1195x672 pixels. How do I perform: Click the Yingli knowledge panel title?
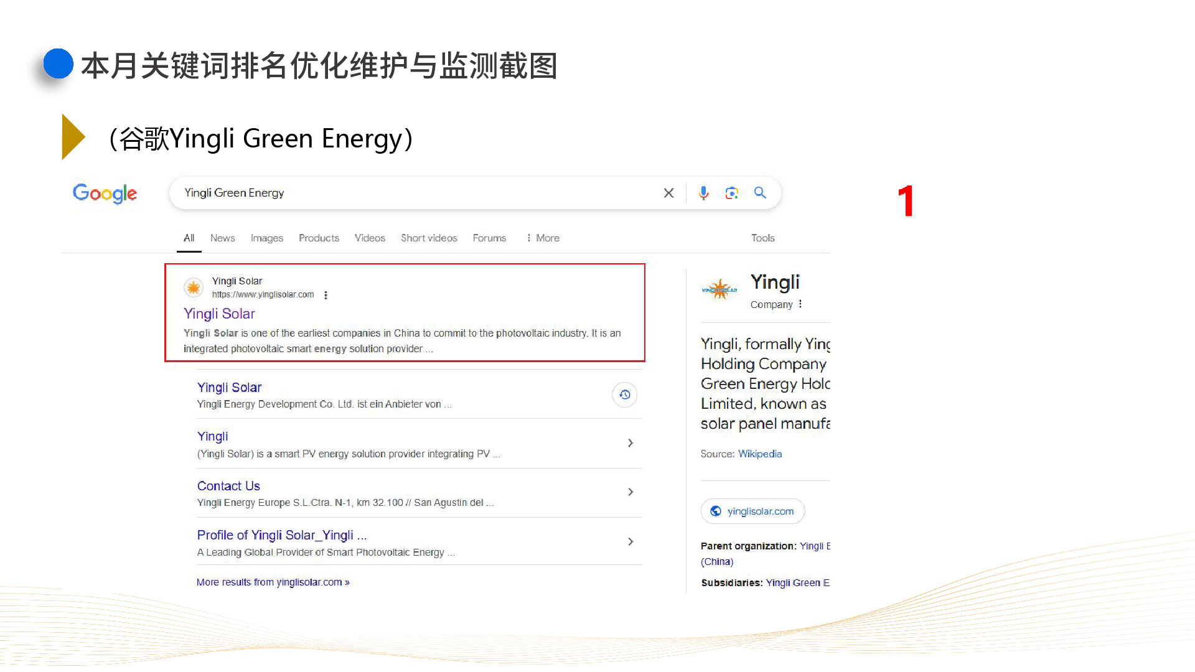coord(775,282)
